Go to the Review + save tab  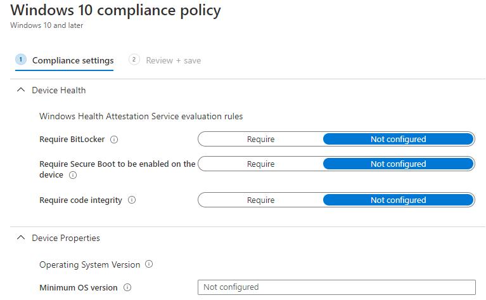pyautogui.click(x=173, y=61)
